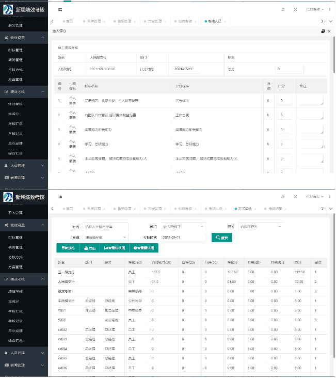Viewport: 336px width, 378px height.
Task: Switch to the 考核汇总 tab
Action: [x=217, y=209]
